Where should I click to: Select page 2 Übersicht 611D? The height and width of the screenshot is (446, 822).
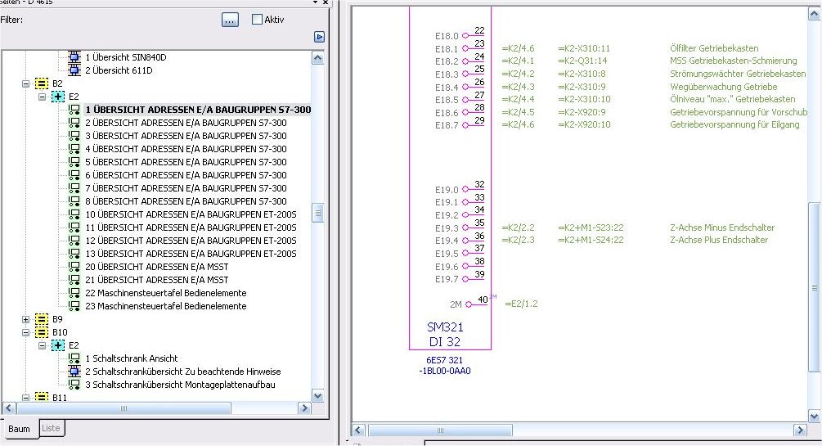pyautogui.click(x=119, y=70)
